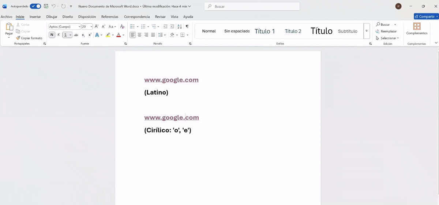Apply the Título 1 style
Image resolution: width=439 pixels, height=205 pixels.
point(265,31)
